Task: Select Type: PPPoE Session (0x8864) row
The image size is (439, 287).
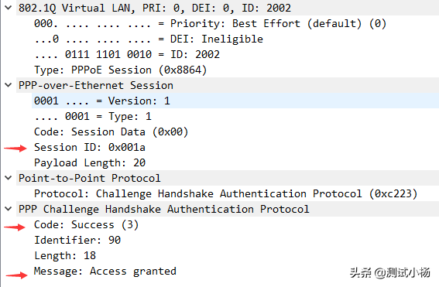Action: (x=235, y=70)
